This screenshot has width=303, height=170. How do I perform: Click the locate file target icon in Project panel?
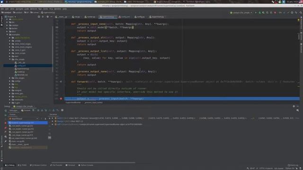click(39, 17)
